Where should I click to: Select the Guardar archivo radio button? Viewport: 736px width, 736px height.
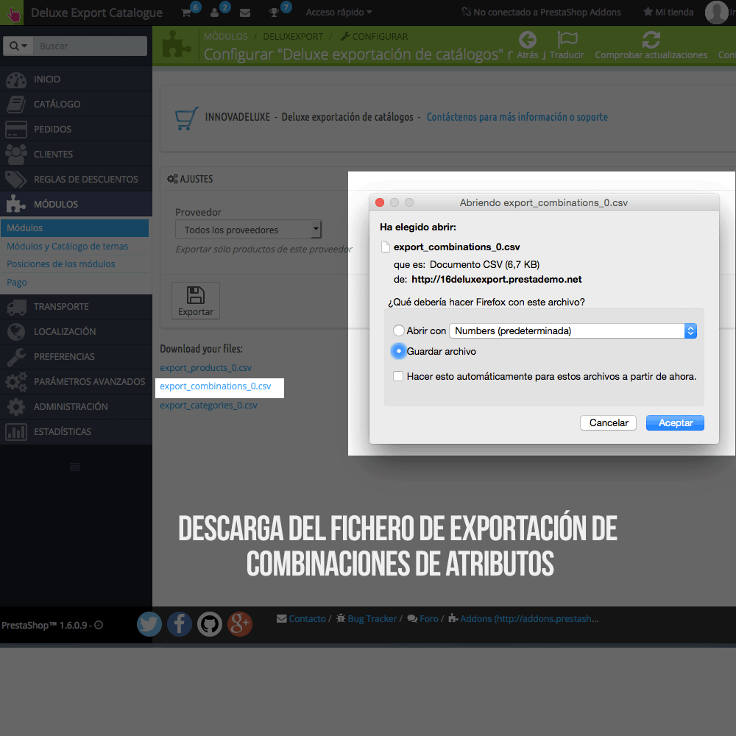(398, 351)
